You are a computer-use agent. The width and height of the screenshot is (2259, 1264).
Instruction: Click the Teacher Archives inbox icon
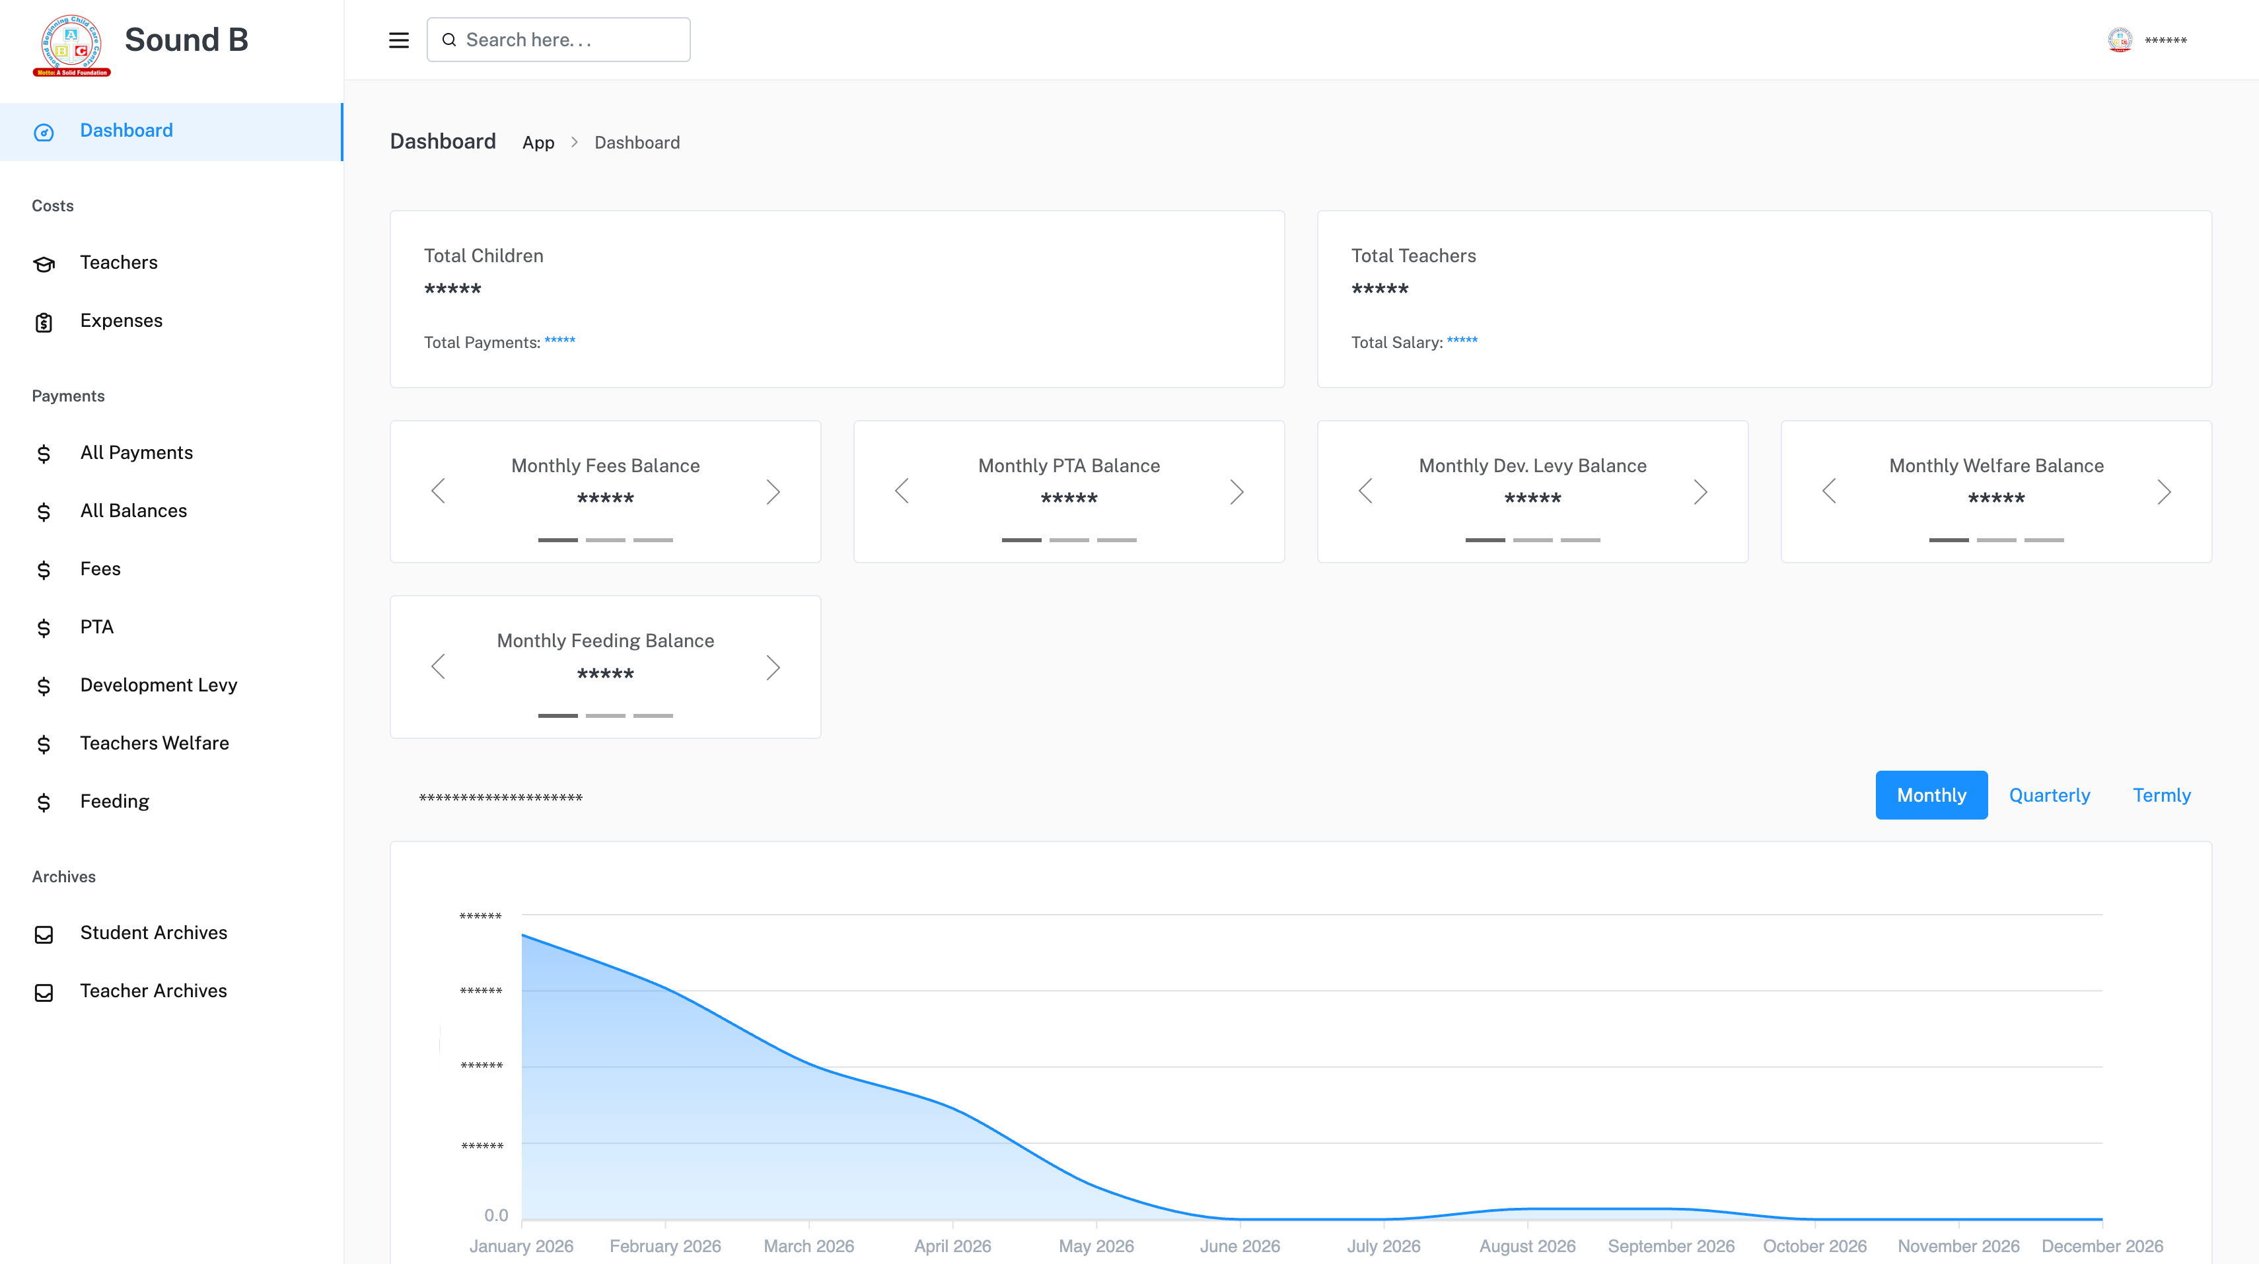pos(44,993)
